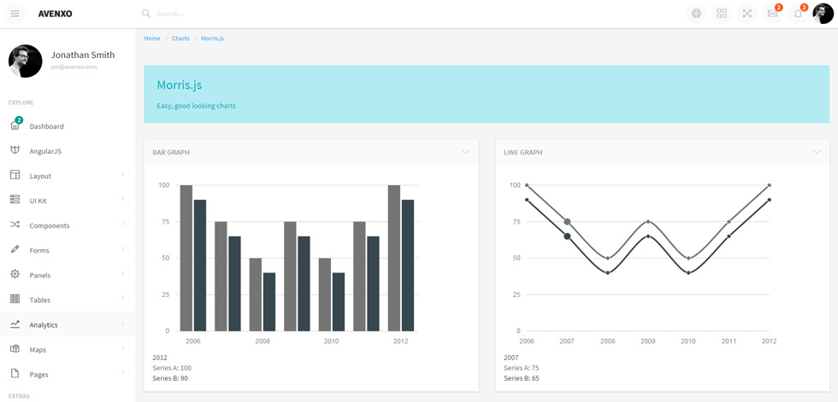Click Jonathan Smith sidebar profile photo
The image size is (838, 402).
25,61
